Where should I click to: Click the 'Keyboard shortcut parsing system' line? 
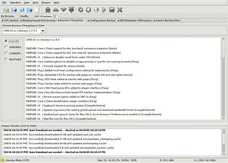[66, 106]
